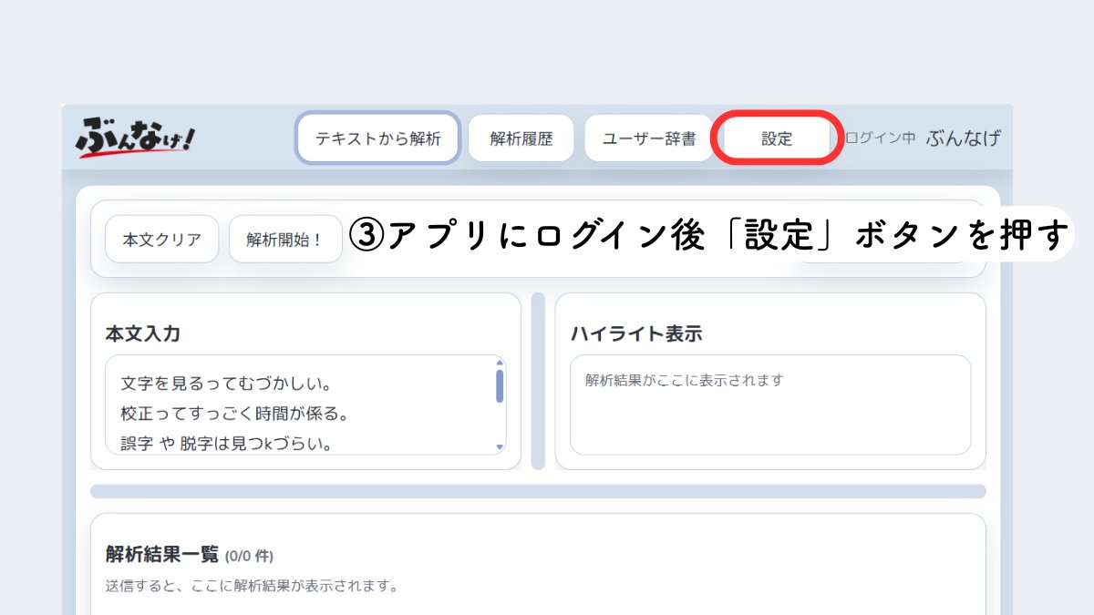The height and width of the screenshot is (615, 1094).
Task: Click the line 校正ってすっごく時間が係る。
Action: [235, 414]
